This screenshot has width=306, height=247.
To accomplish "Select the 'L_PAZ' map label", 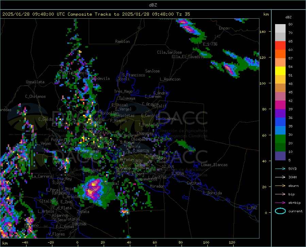I will point(252,208).
